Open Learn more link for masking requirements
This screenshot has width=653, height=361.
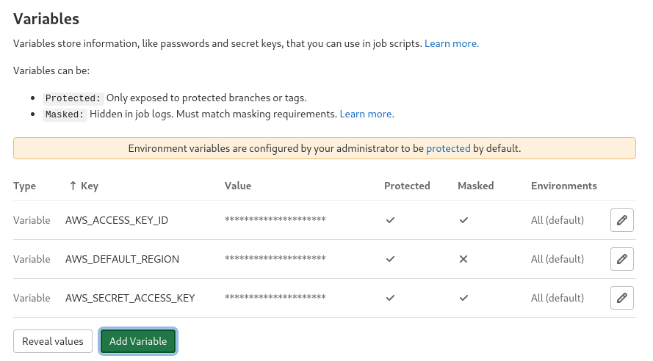367,114
